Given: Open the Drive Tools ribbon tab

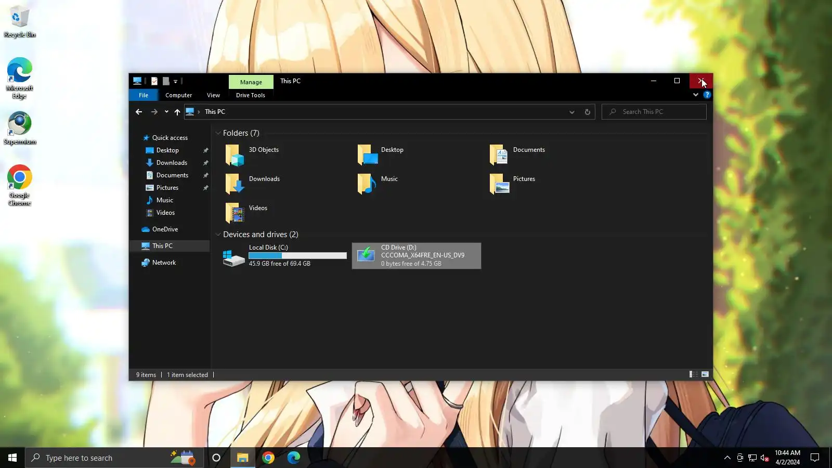Looking at the screenshot, I should tap(251, 95).
